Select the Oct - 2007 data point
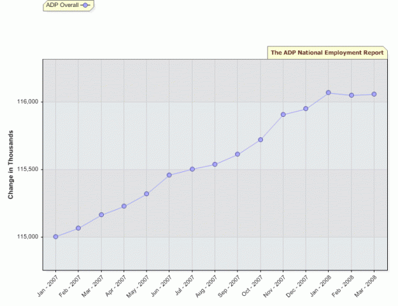 coord(260,140)
